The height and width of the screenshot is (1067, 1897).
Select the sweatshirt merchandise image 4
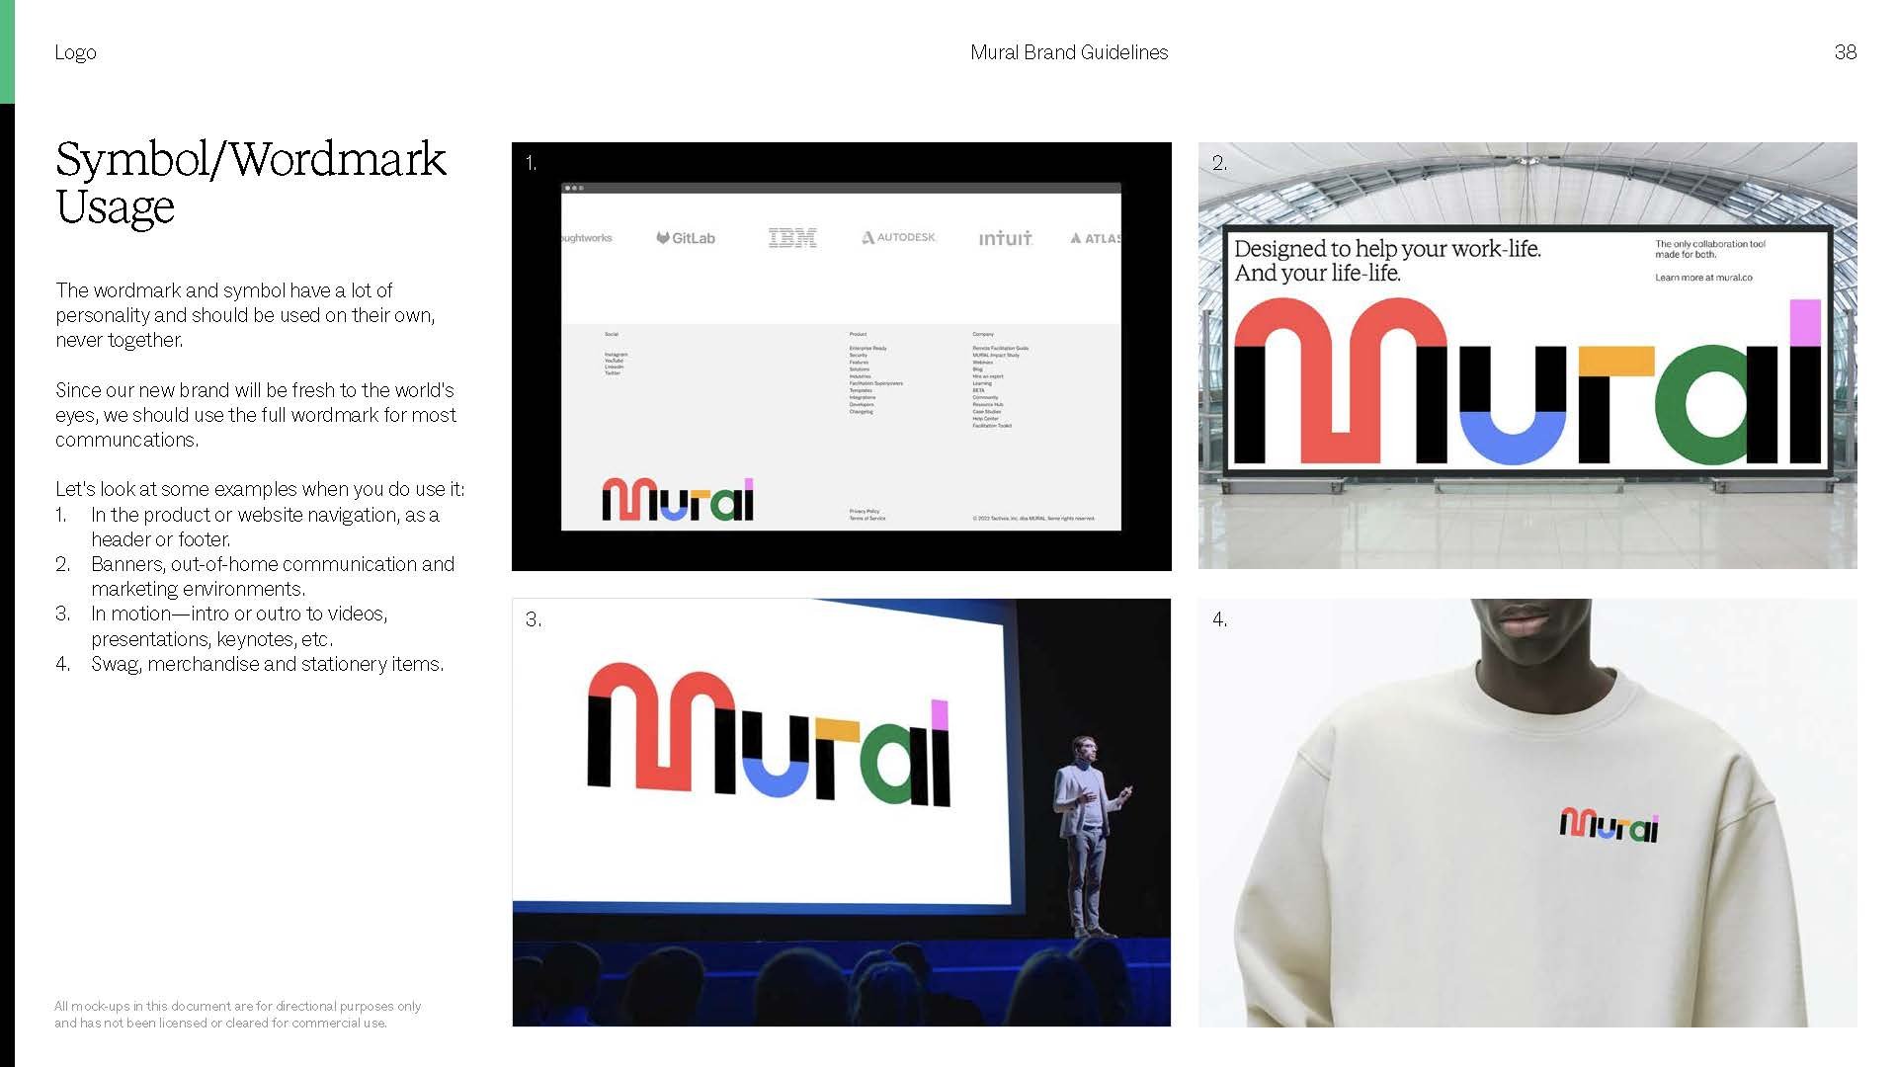(x=1527, y=812)
